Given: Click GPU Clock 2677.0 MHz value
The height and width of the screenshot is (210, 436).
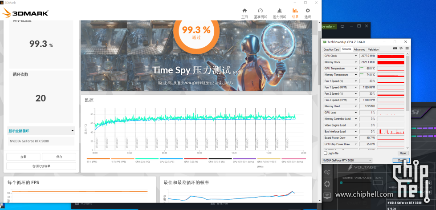Looking at the screenshot, I should pos(367,56).
